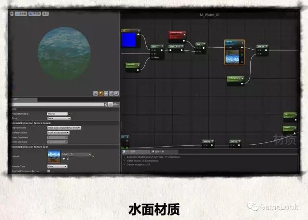Click the blue color preview on constant node
The width and height of the screenshot is (308, 220).
[129, 40]
